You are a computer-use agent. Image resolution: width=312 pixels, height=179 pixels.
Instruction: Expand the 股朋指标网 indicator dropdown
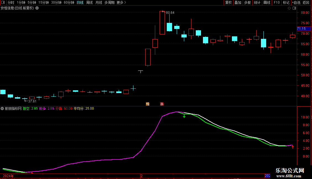point(2,109)
